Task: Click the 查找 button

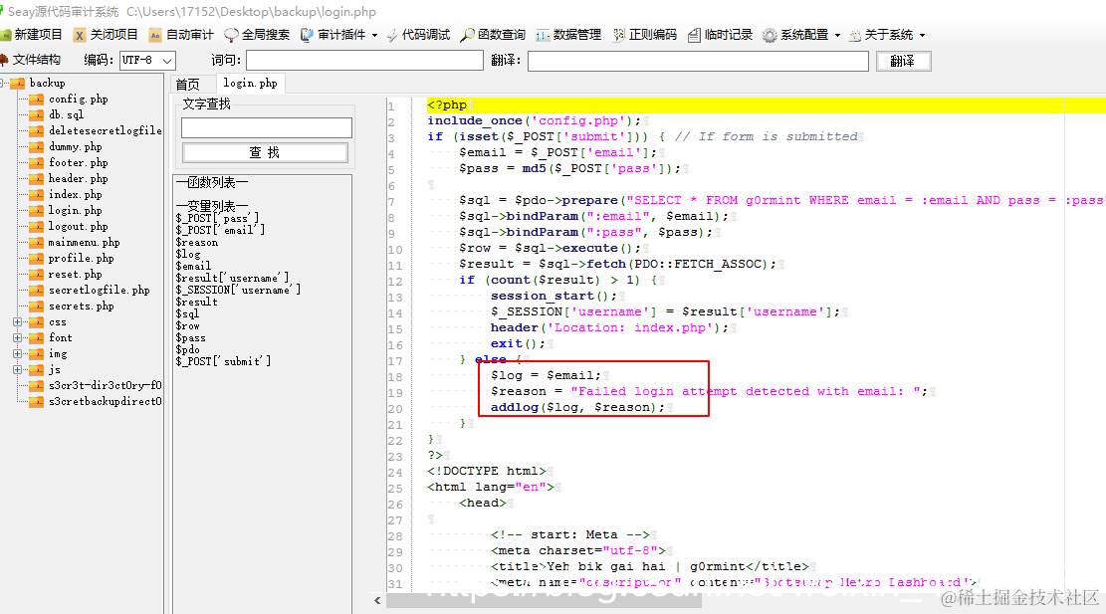Action: pyautogui.click(x=265, y=152)
